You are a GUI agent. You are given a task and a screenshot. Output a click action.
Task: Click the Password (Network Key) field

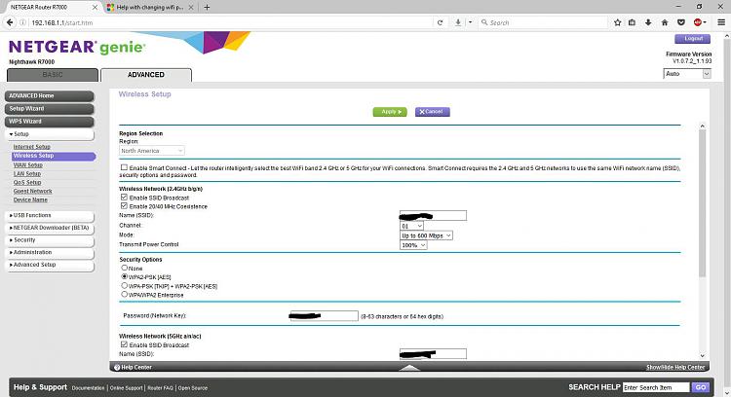[x=324, y=316]
